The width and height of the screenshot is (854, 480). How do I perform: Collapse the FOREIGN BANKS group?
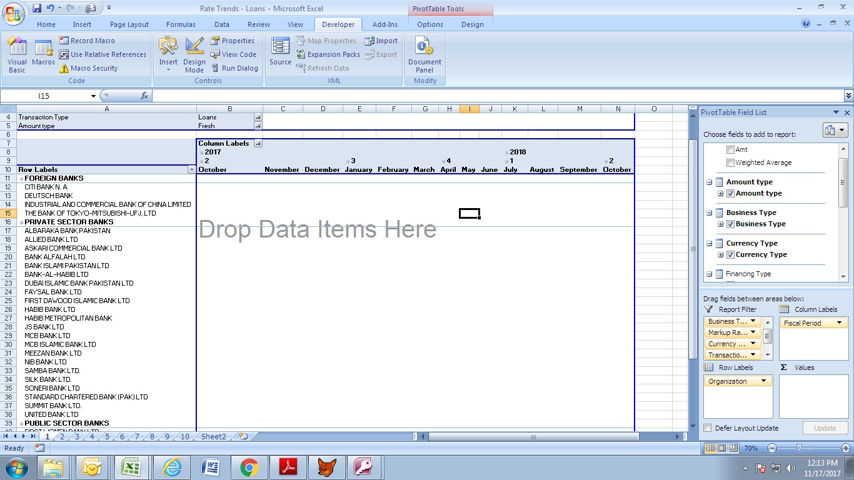click(21, 179)
